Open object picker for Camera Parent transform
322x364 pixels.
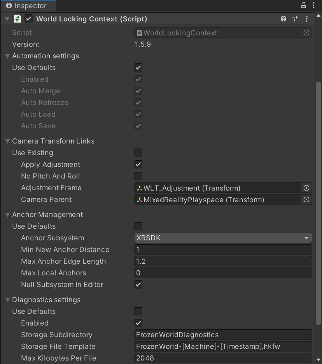click(307, 199)
